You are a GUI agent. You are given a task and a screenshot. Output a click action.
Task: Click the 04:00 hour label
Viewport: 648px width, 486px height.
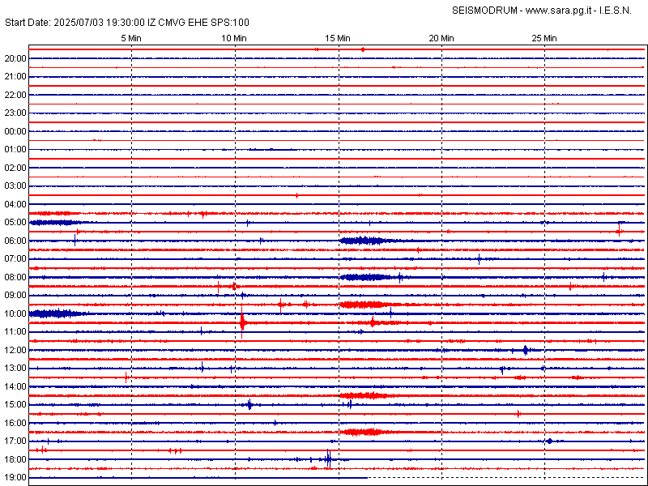coord(15,204)
